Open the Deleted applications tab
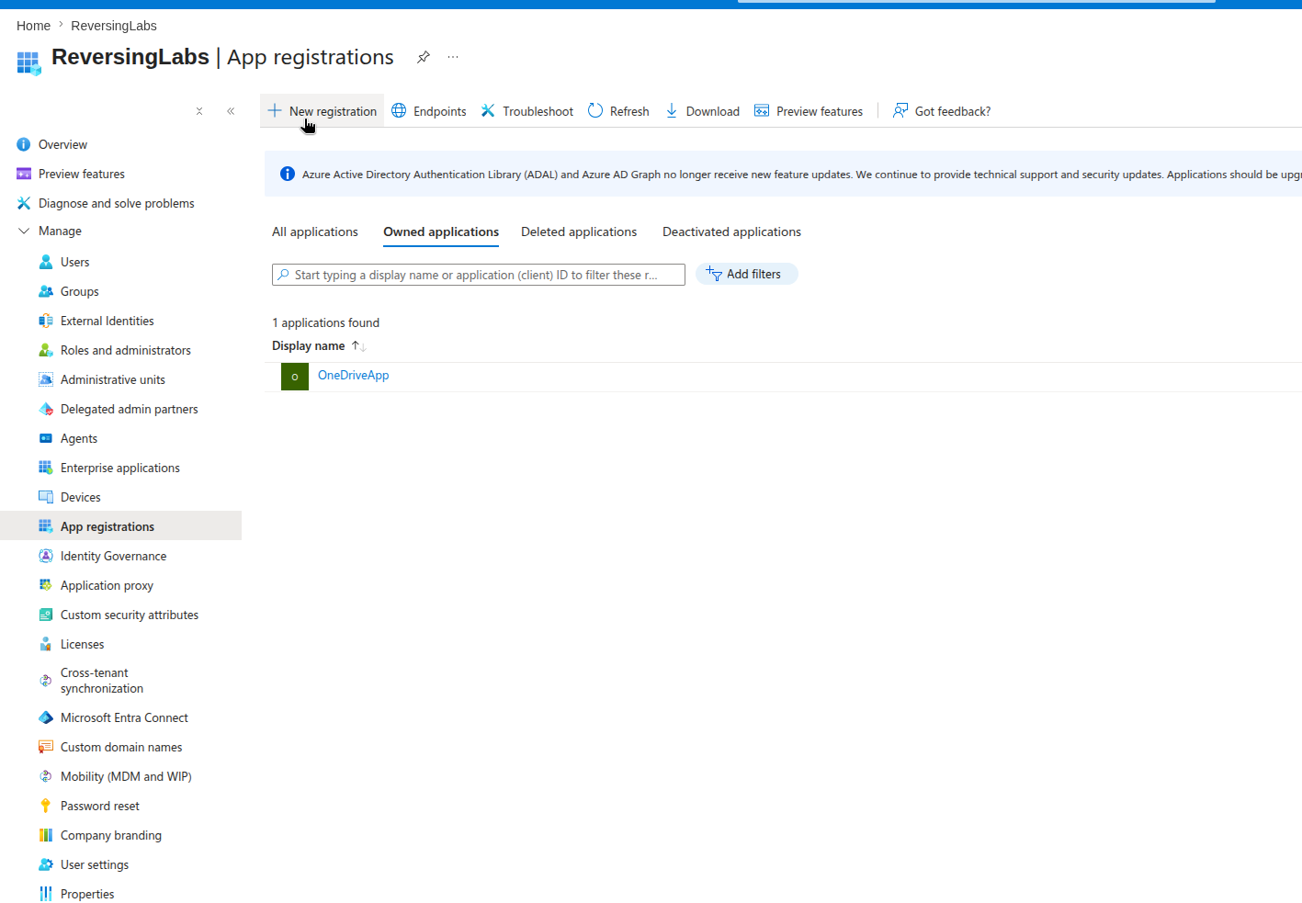The image size is (1302, 903). click(579, 231)
